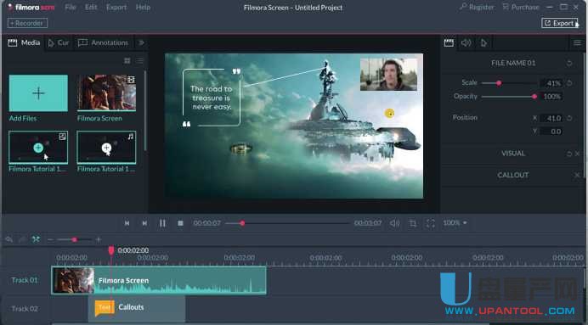Image resolution: width=588 pixels, height=325 pixels.
Task: Adjust the timeline zoom slider
Action: coord(74,239)
